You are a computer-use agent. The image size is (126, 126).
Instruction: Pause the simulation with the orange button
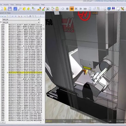tap(72, 9)
